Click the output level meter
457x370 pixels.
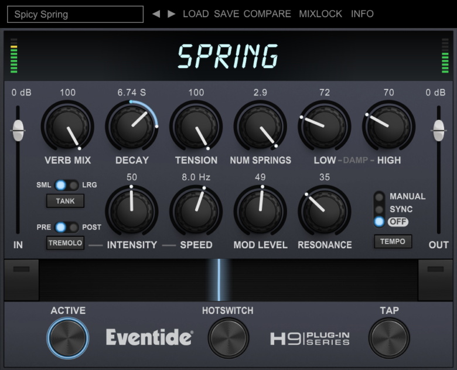(445, 56)
